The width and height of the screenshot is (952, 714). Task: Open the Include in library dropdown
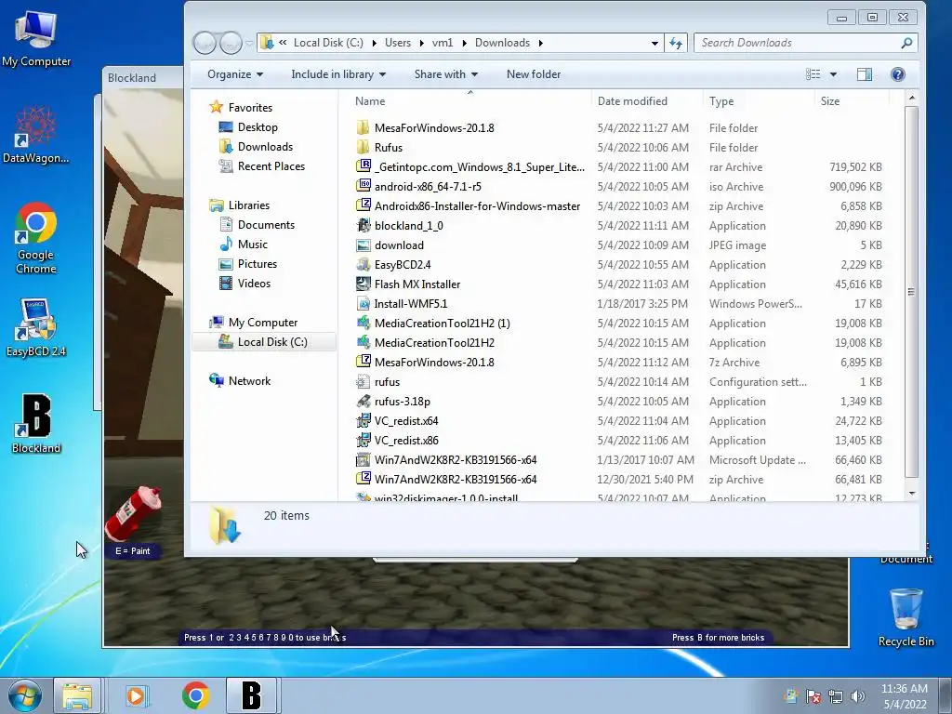click(338, 74)
